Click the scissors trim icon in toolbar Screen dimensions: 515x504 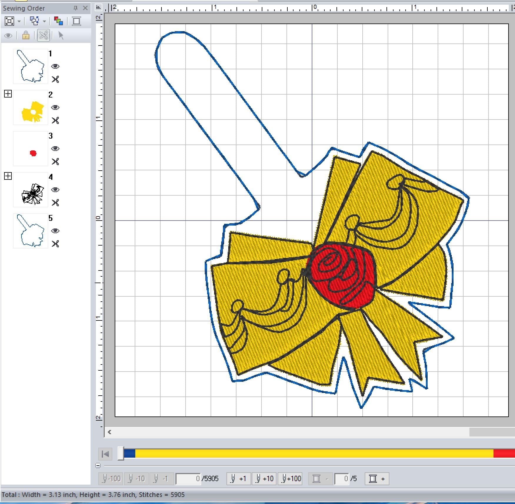44,36
